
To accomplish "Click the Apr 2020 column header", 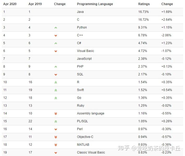I will pyautogui.click(x=10, y=4).
